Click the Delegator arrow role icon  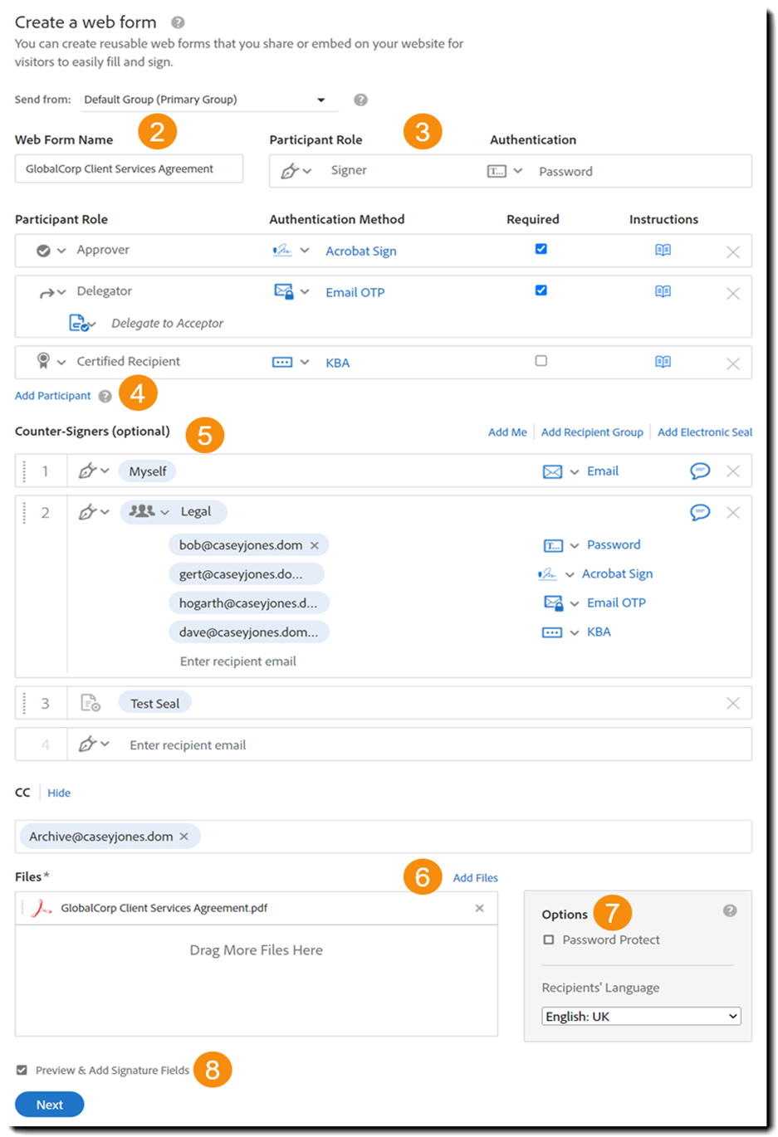click(x=46, y=292)
